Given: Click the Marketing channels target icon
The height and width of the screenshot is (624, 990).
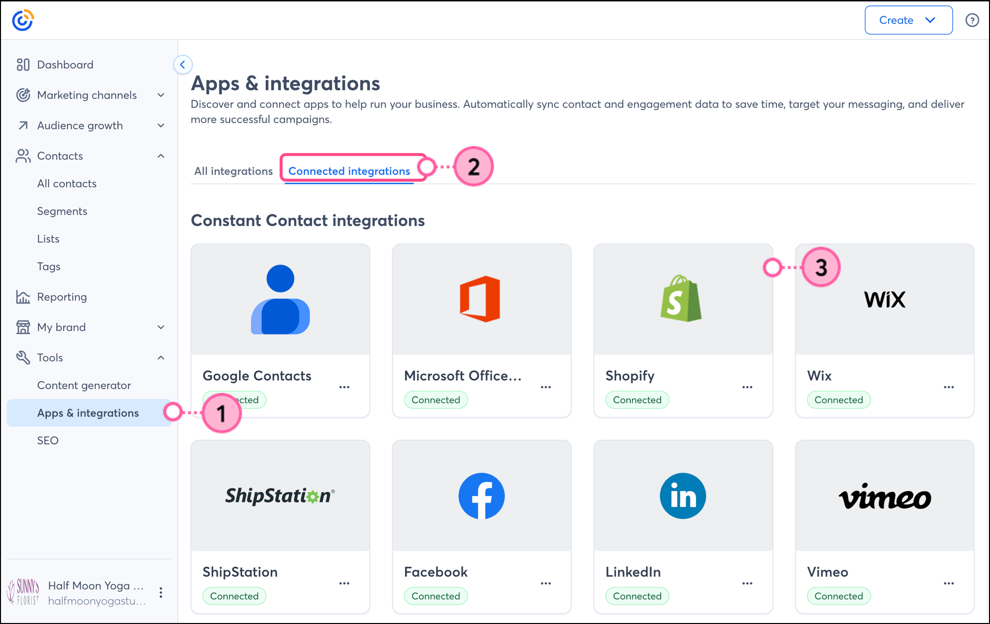Looking at the screenshot, I should coord(23,95).
